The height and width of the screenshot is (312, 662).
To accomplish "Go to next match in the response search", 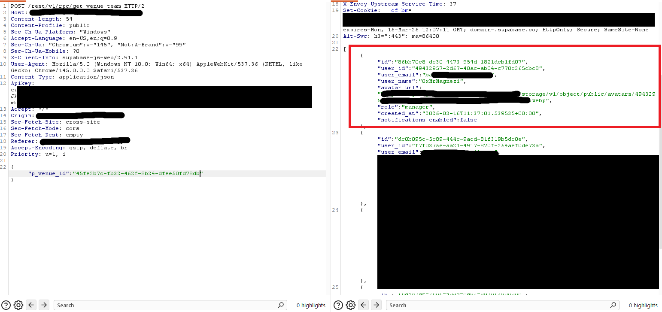I will 376,305.
